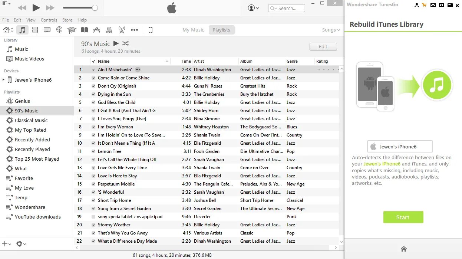Uncheck the song Lemon Tree
Image resolution: width=462 pixels, height=259 pixels.
pyautogui.click(x=93, y=151)
